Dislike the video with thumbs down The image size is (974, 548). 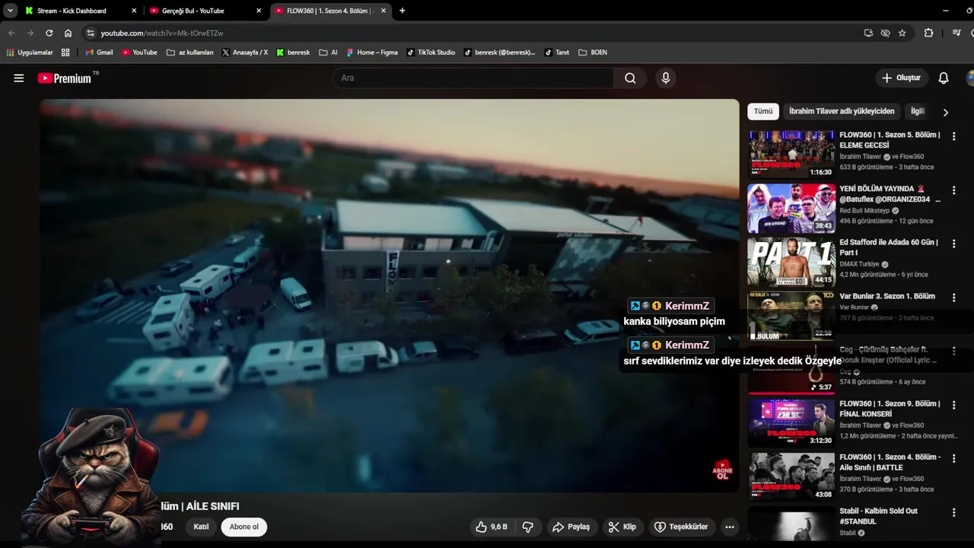pos(527,527)
